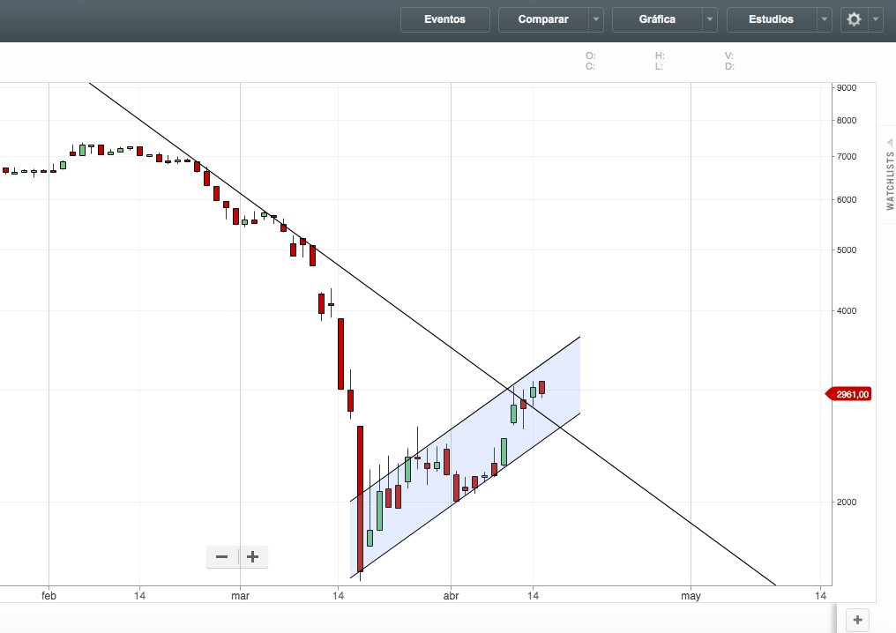Click the 5000 price axis label
The height and width of the screenshot is (633, 896).
click(x=847, y=249)
